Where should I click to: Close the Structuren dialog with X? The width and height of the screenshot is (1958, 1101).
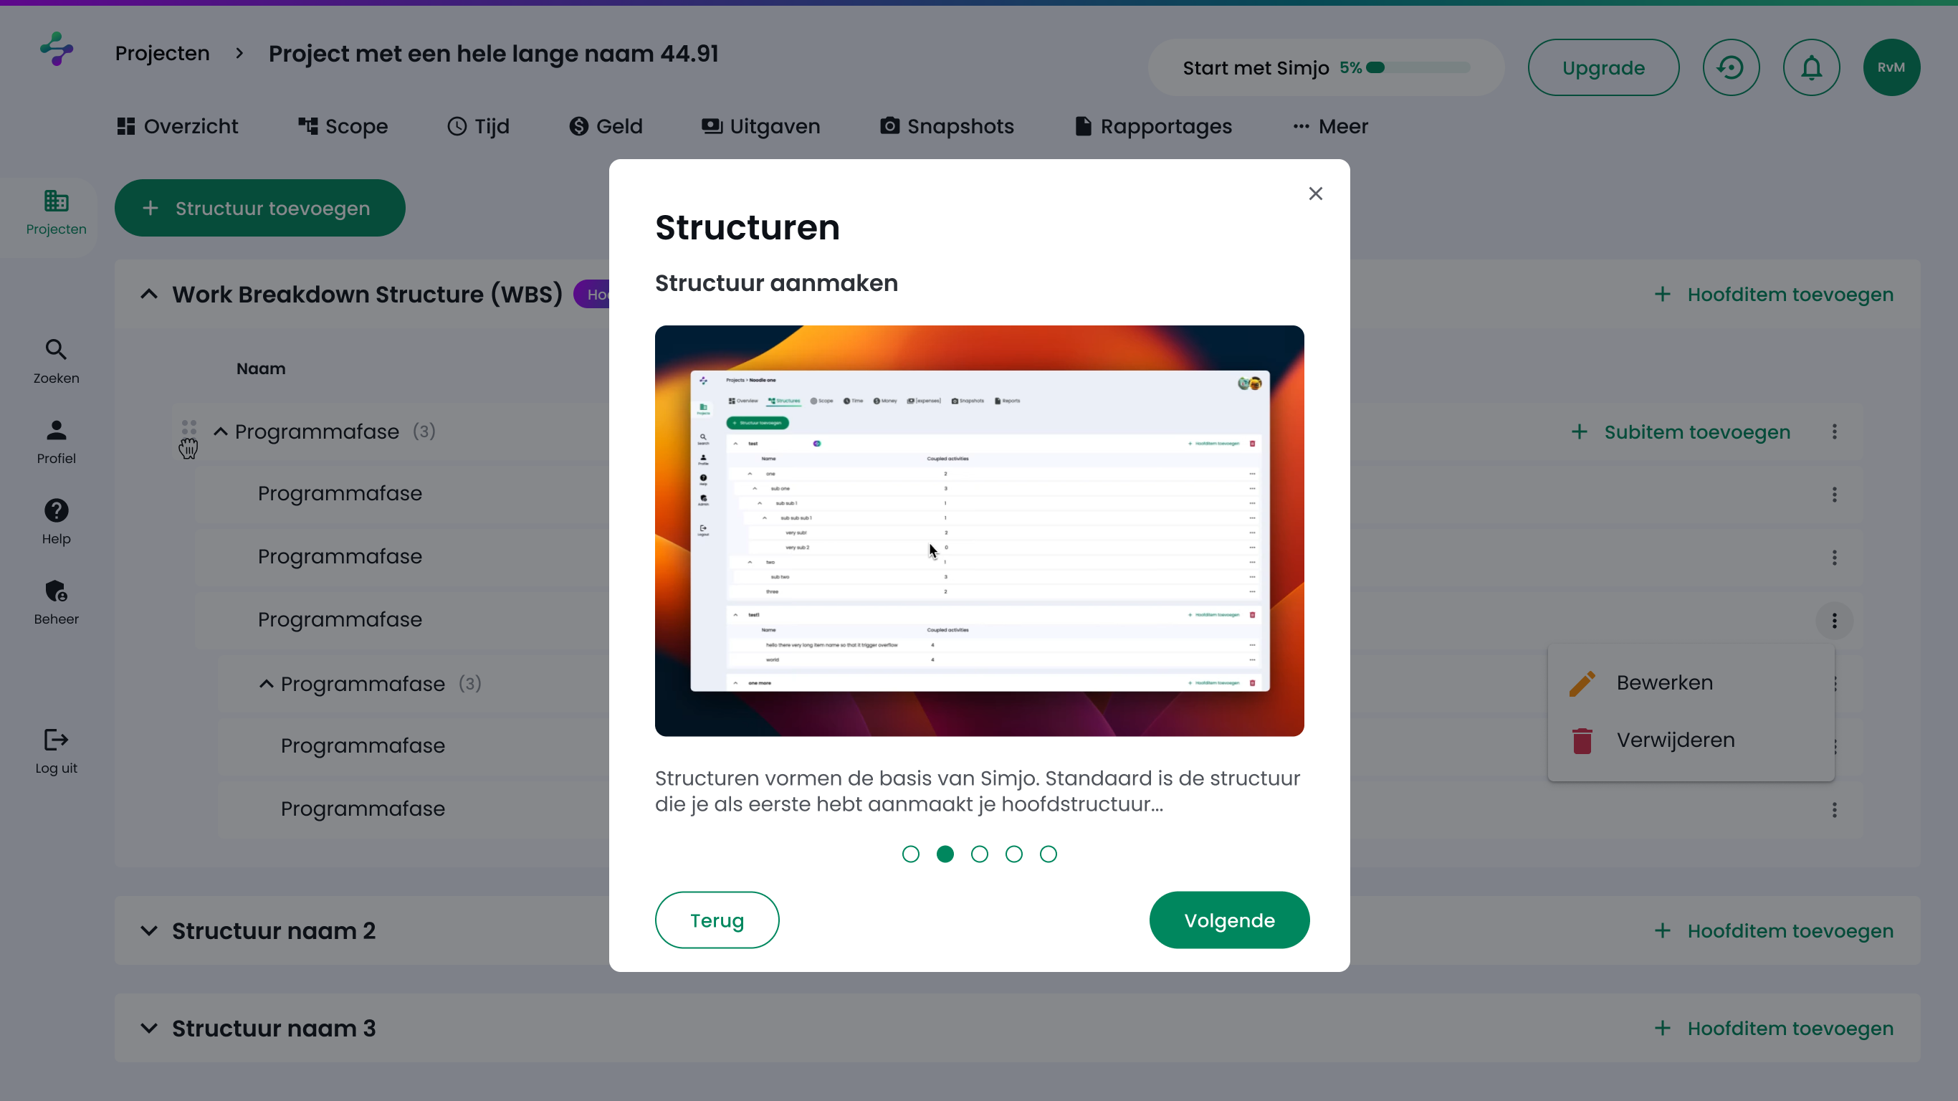click(1316, 194)
